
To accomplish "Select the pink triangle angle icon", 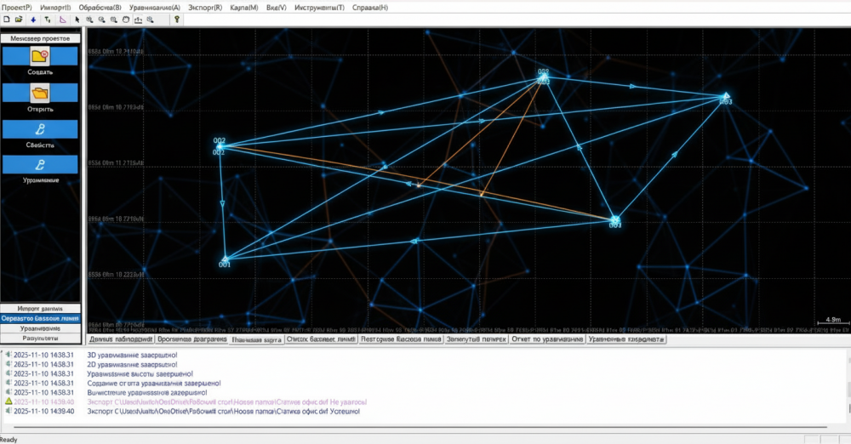I will point(63,20).
